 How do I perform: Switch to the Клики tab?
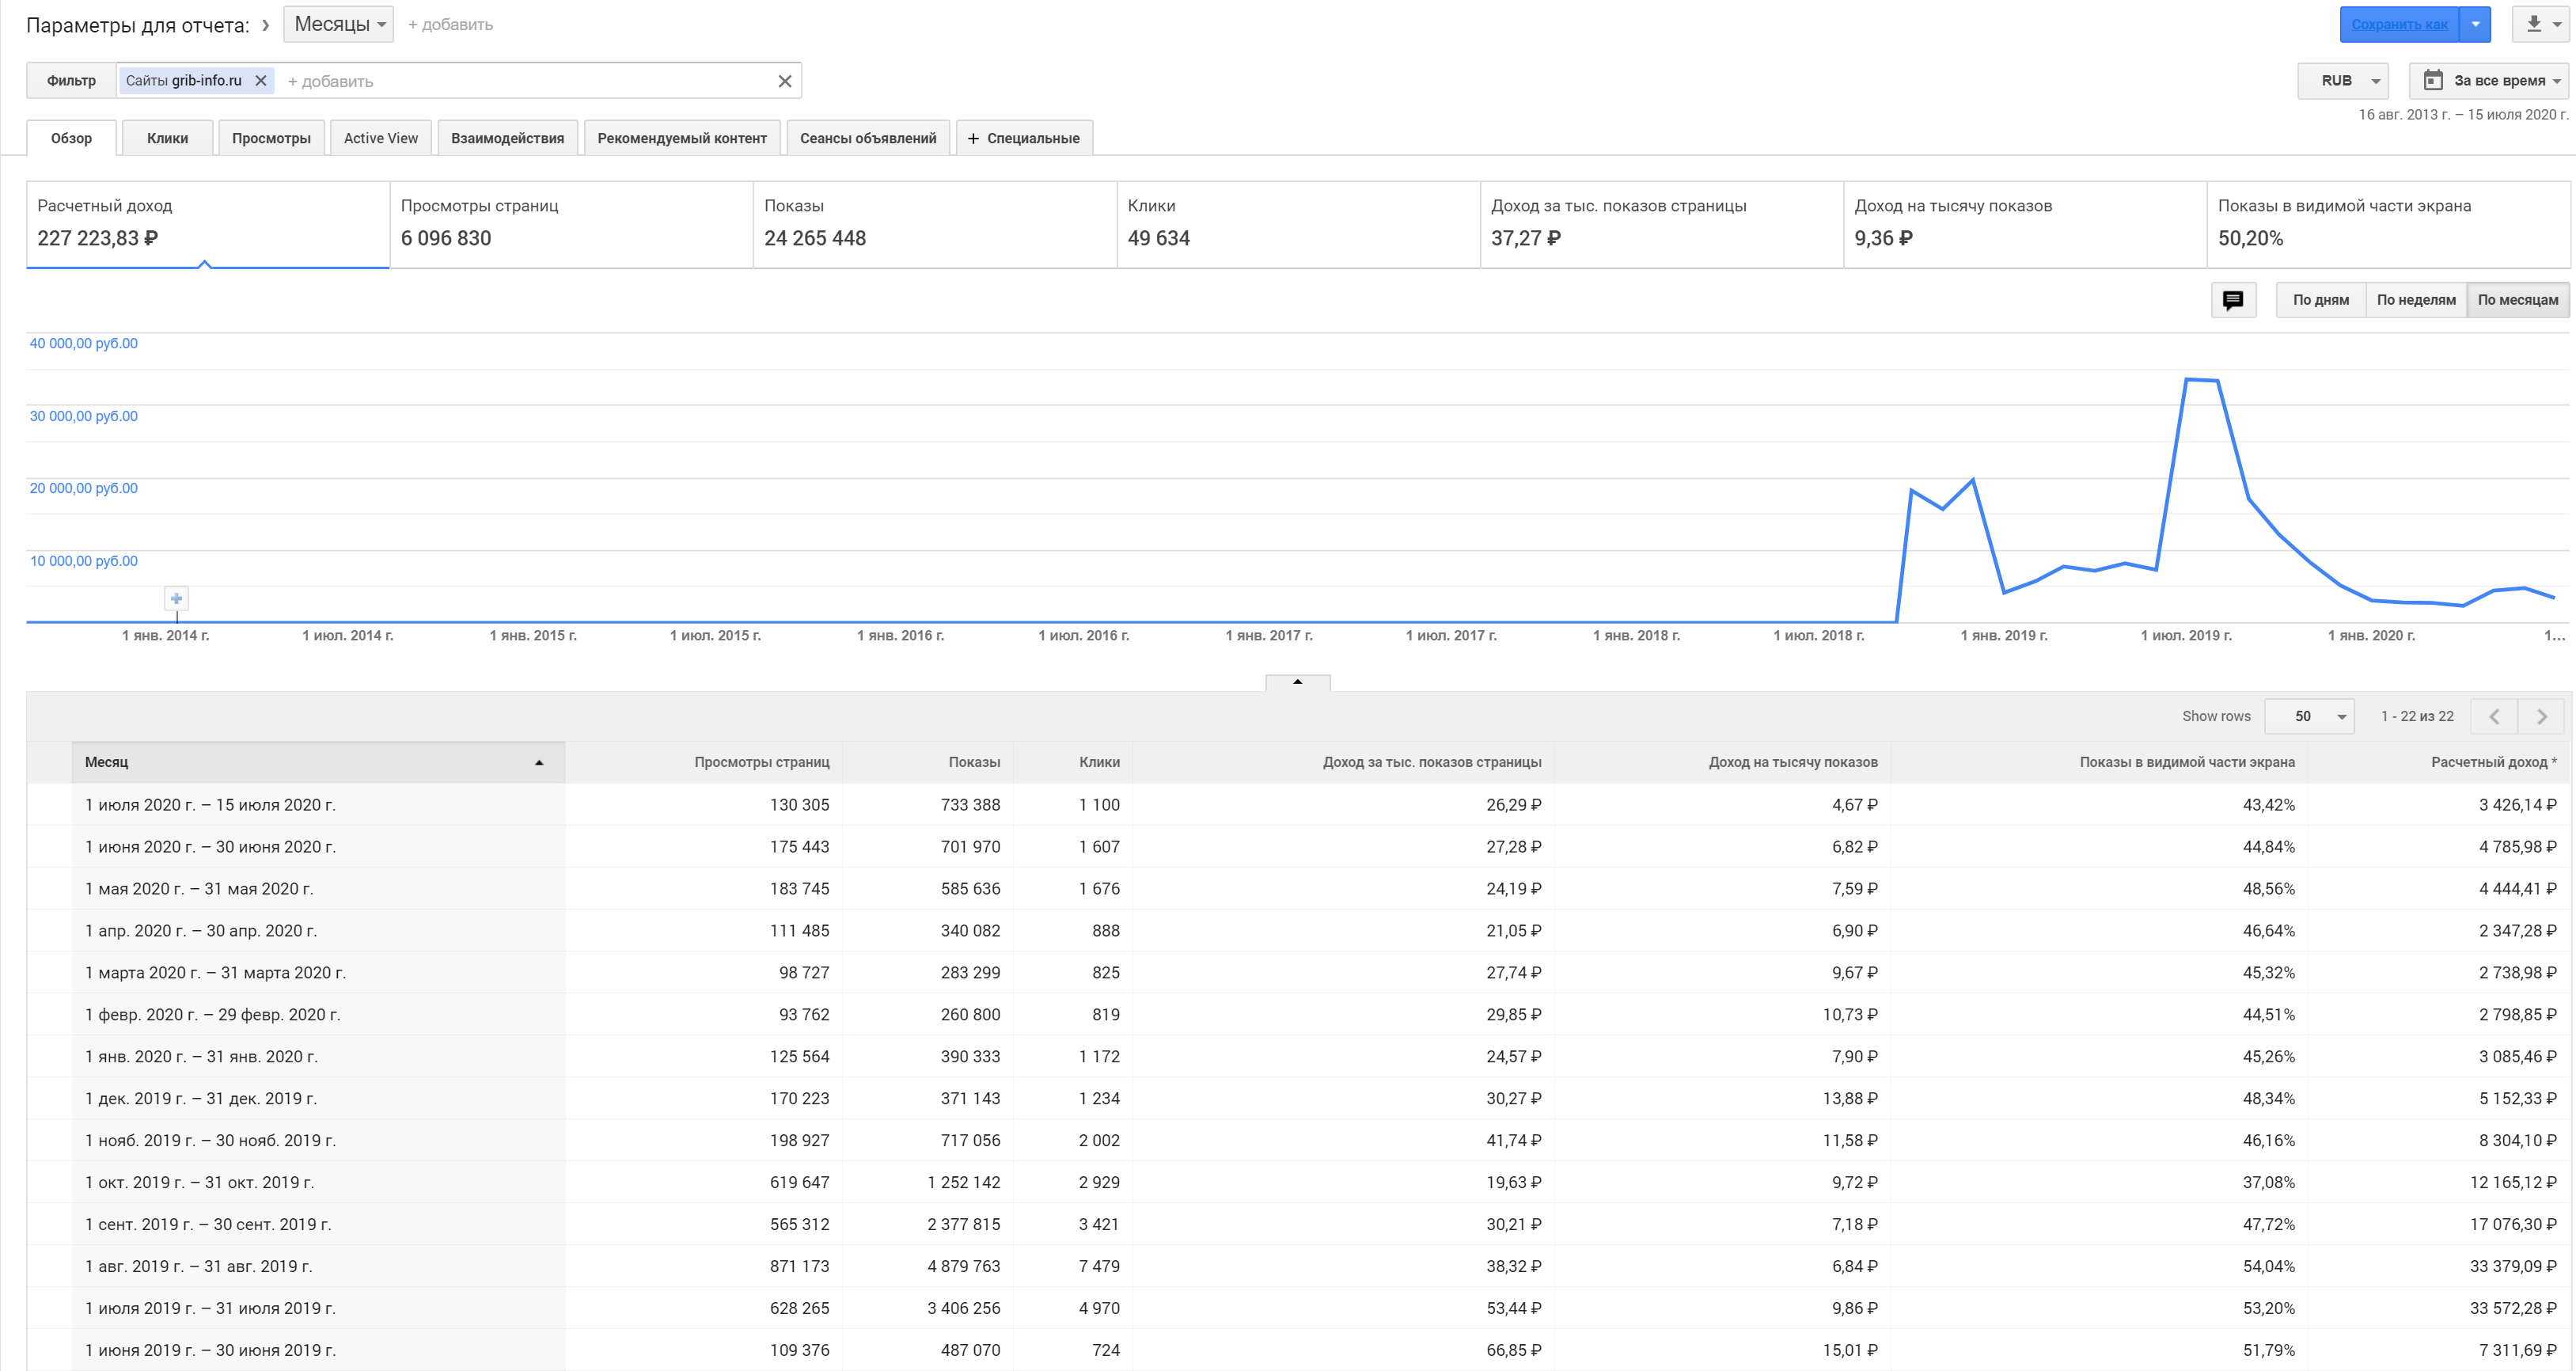167,138
